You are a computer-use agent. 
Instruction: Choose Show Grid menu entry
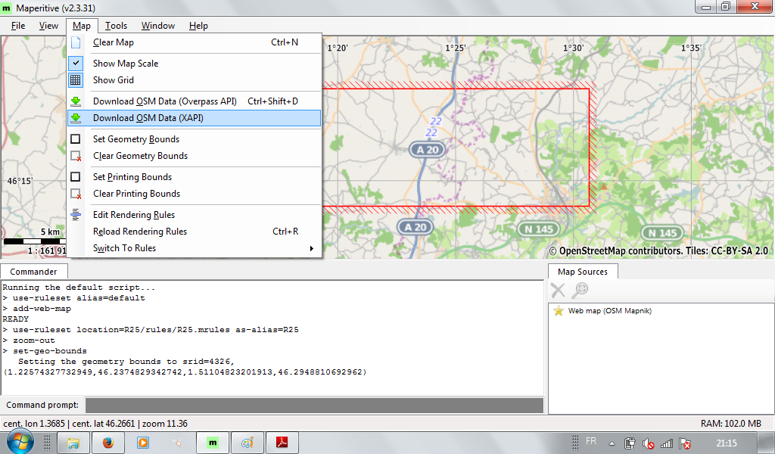click(x=195, y=80)
